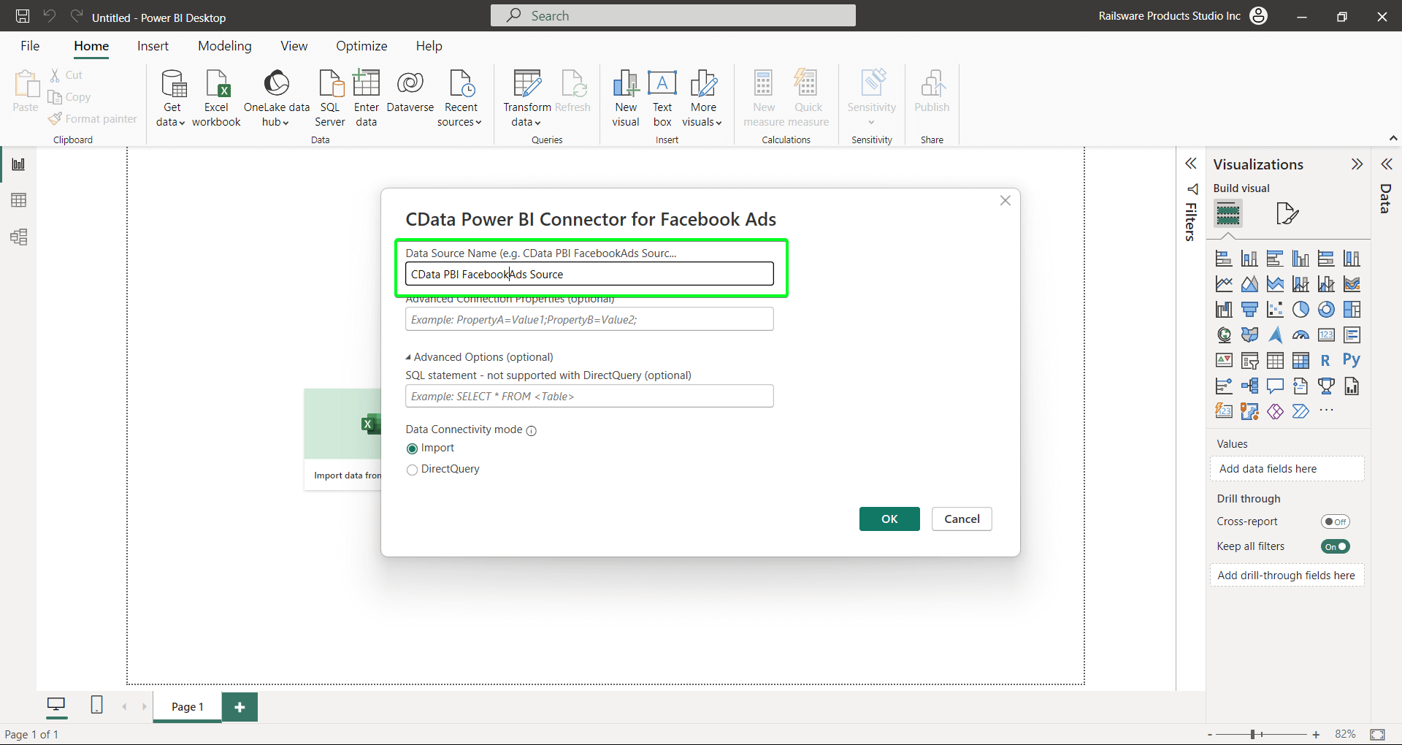Select the treemap visual
1402x745 pixels.
[1352, 310]
